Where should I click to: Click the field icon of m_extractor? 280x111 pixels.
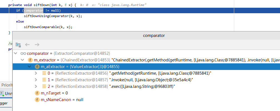click(x=30, y=60)
